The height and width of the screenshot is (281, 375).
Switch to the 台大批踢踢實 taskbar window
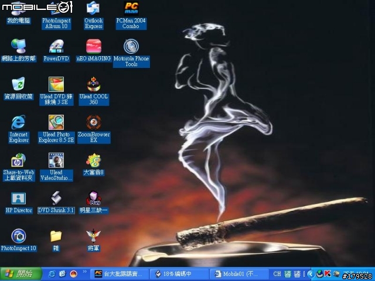click(x=120, y=274)
